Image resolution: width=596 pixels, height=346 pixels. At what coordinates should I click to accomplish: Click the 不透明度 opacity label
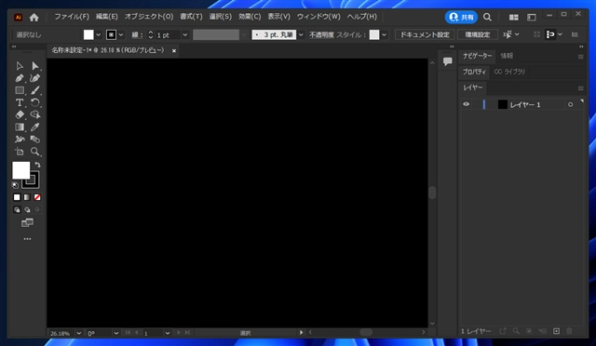321,34
